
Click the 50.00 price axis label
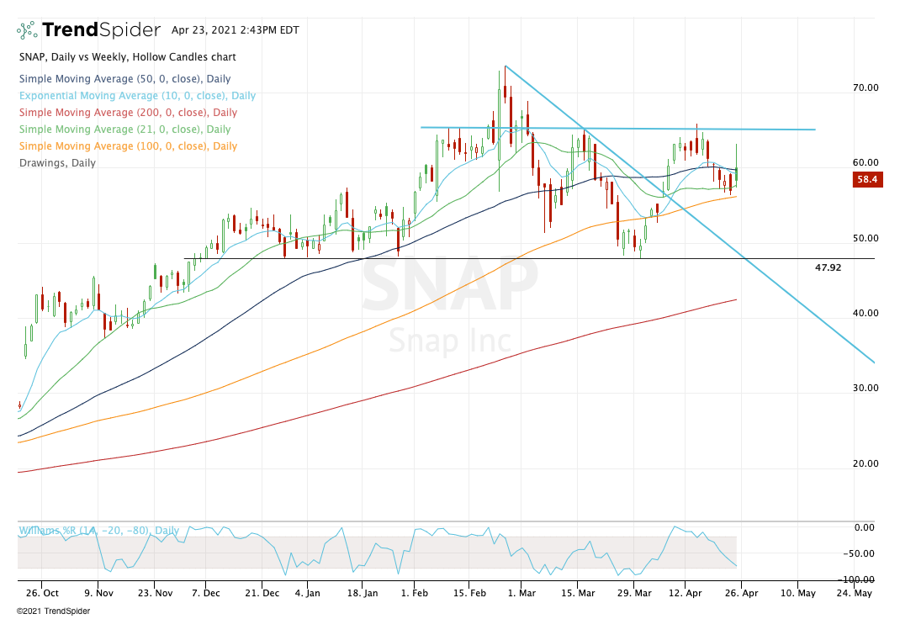click(x=866, y=238)
